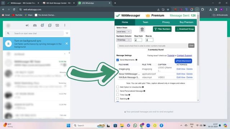
Task: Toggle unread chats filter icon
Action: click(x=67, y=33)
